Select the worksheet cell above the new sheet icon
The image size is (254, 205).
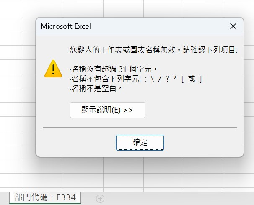coord(83,180)
